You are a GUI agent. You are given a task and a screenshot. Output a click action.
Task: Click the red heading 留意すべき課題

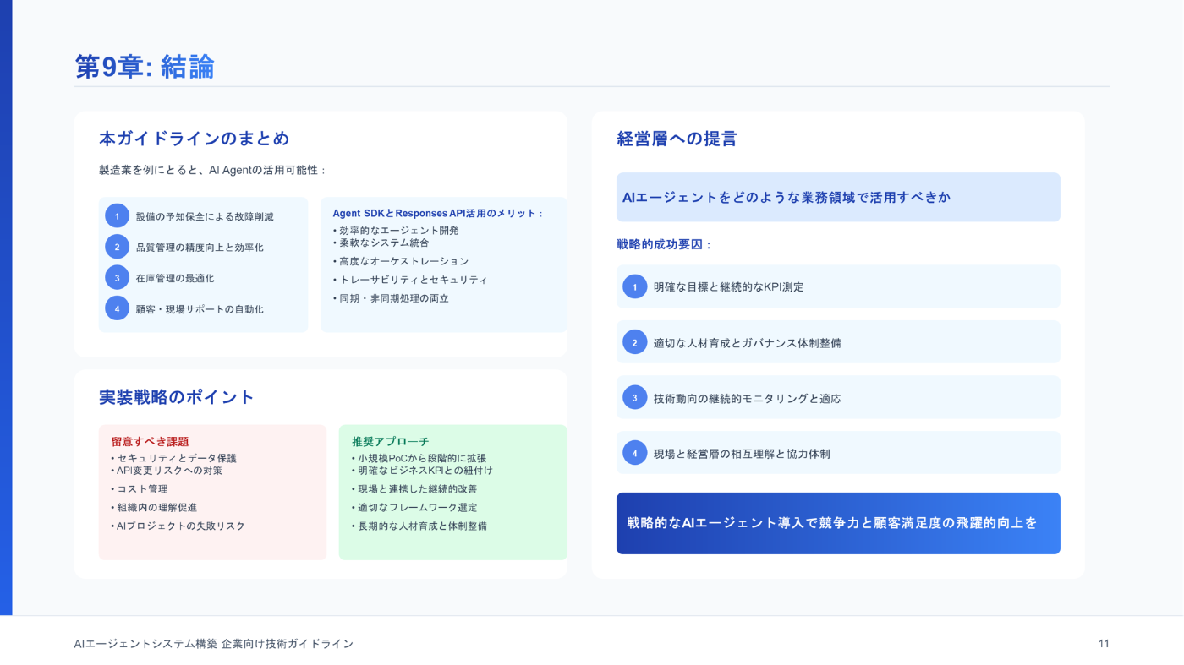150,441
